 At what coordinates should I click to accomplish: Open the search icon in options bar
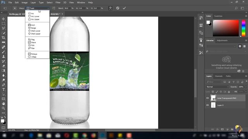click(x=236, y=8)
